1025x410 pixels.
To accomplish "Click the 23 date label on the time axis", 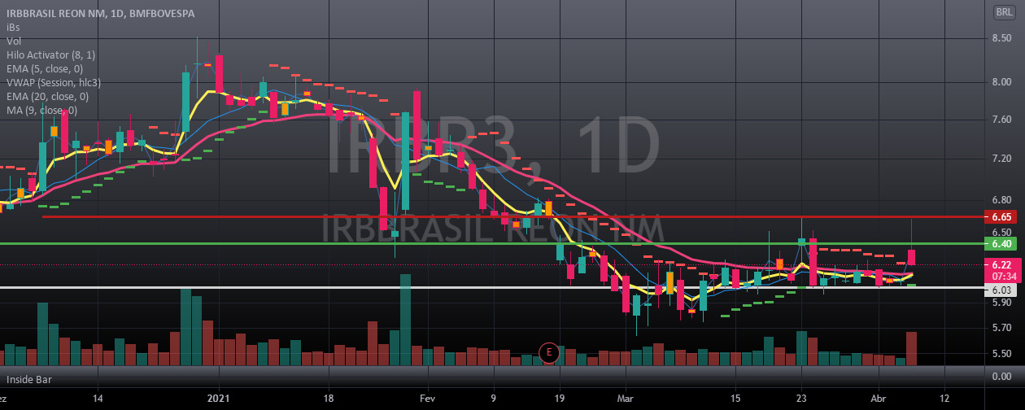I will tap(801, 399).
